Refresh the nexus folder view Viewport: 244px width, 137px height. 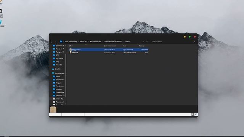tap(147, 41)
